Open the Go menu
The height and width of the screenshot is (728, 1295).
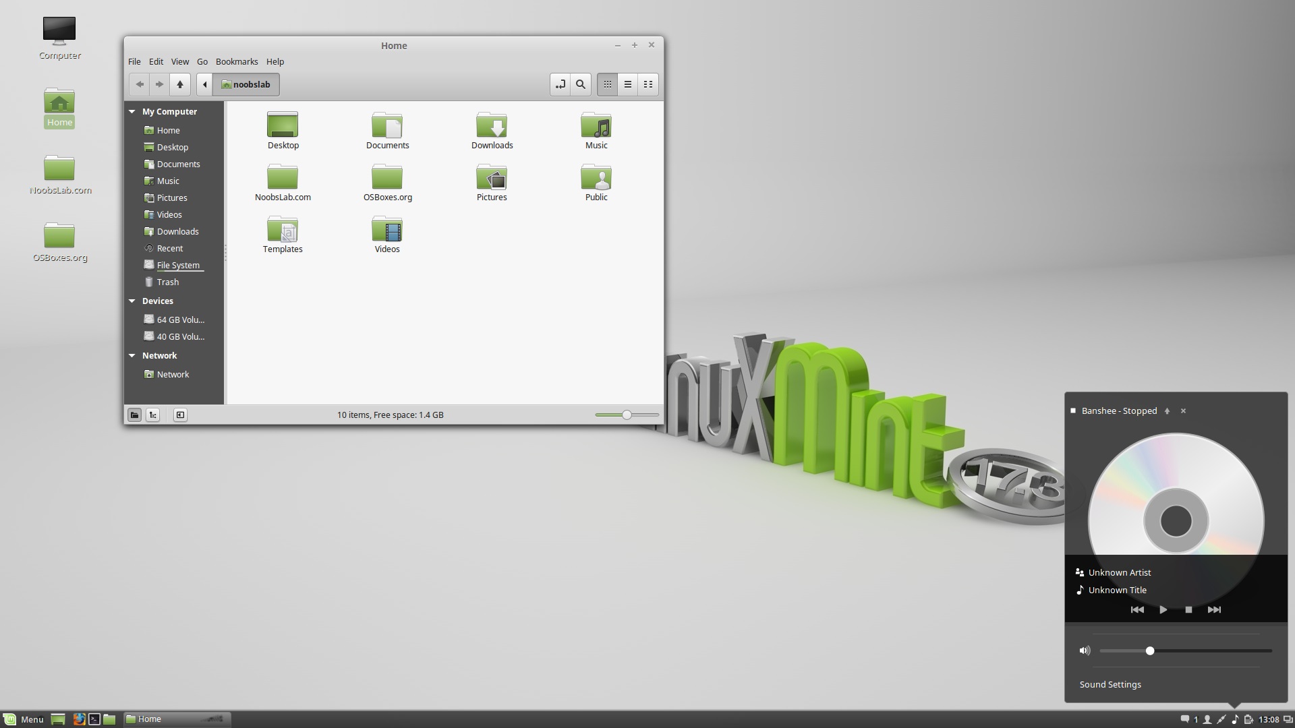coord(202,61)
